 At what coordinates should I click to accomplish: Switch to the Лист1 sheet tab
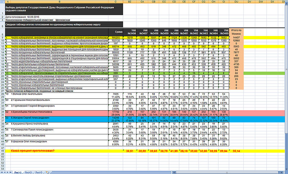(18, 172)
